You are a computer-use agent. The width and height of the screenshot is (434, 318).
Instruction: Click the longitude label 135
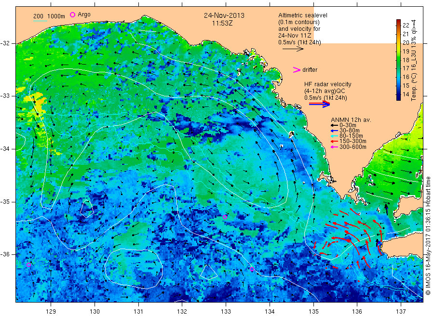313,312
